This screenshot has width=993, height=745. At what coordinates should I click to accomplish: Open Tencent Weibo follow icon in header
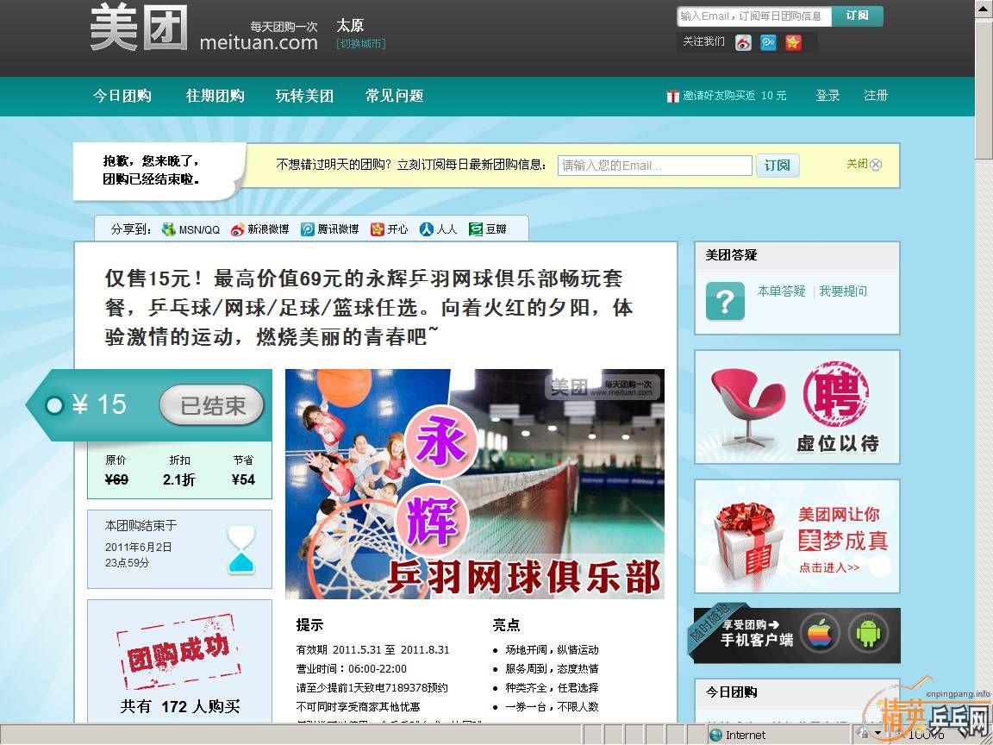768,42
